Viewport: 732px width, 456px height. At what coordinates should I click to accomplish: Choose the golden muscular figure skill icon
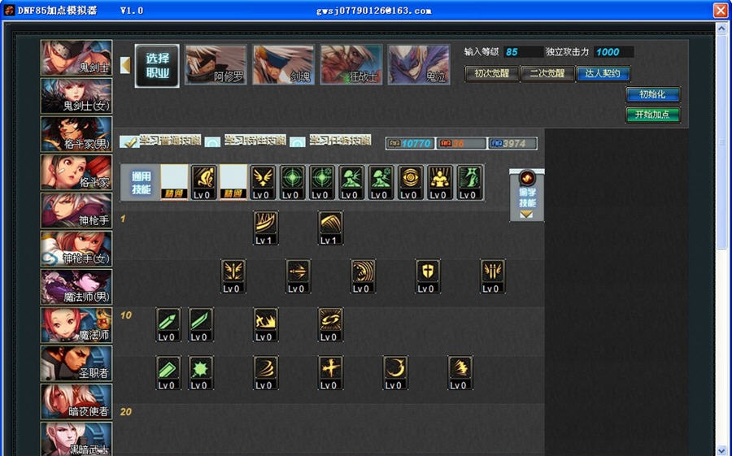point(440,182)
